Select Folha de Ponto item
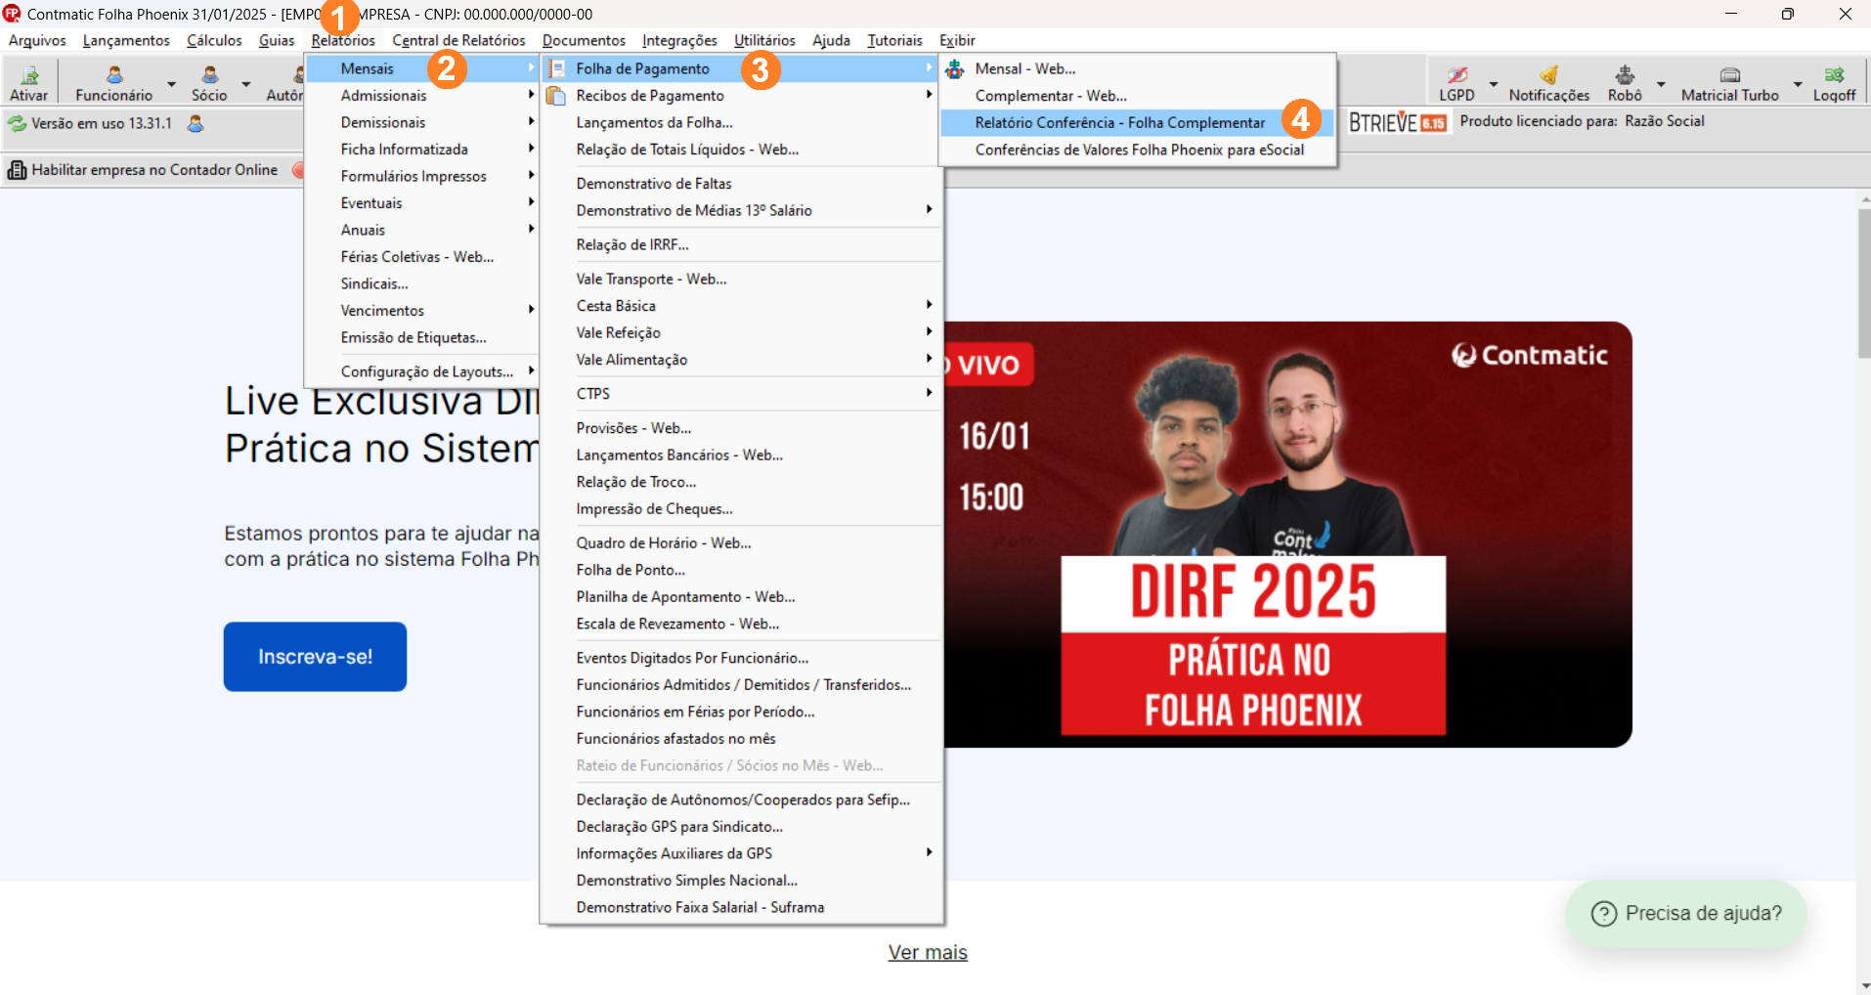 (742, 570)
